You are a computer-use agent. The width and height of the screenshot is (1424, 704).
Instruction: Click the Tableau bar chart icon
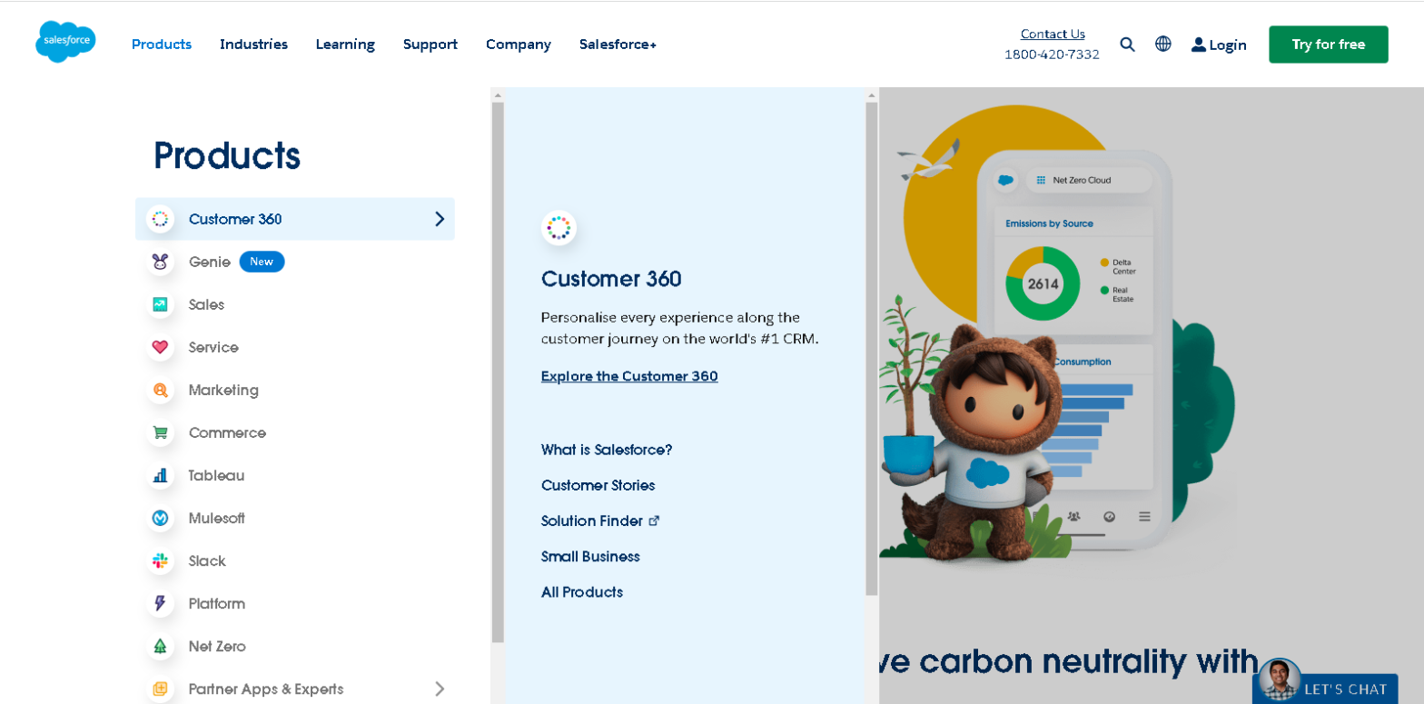(x=160, y=475)
